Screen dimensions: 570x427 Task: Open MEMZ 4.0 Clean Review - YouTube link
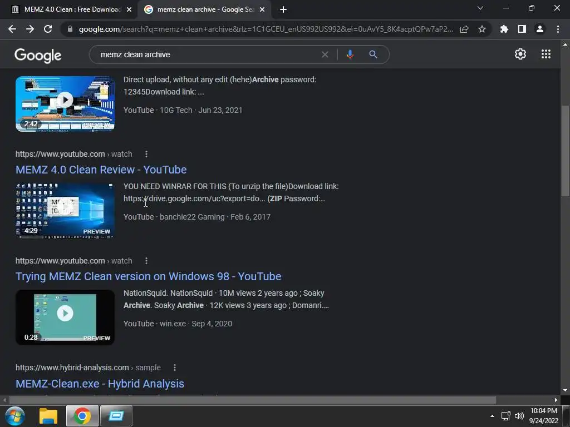pyautogui.click(x=101, y=170)
